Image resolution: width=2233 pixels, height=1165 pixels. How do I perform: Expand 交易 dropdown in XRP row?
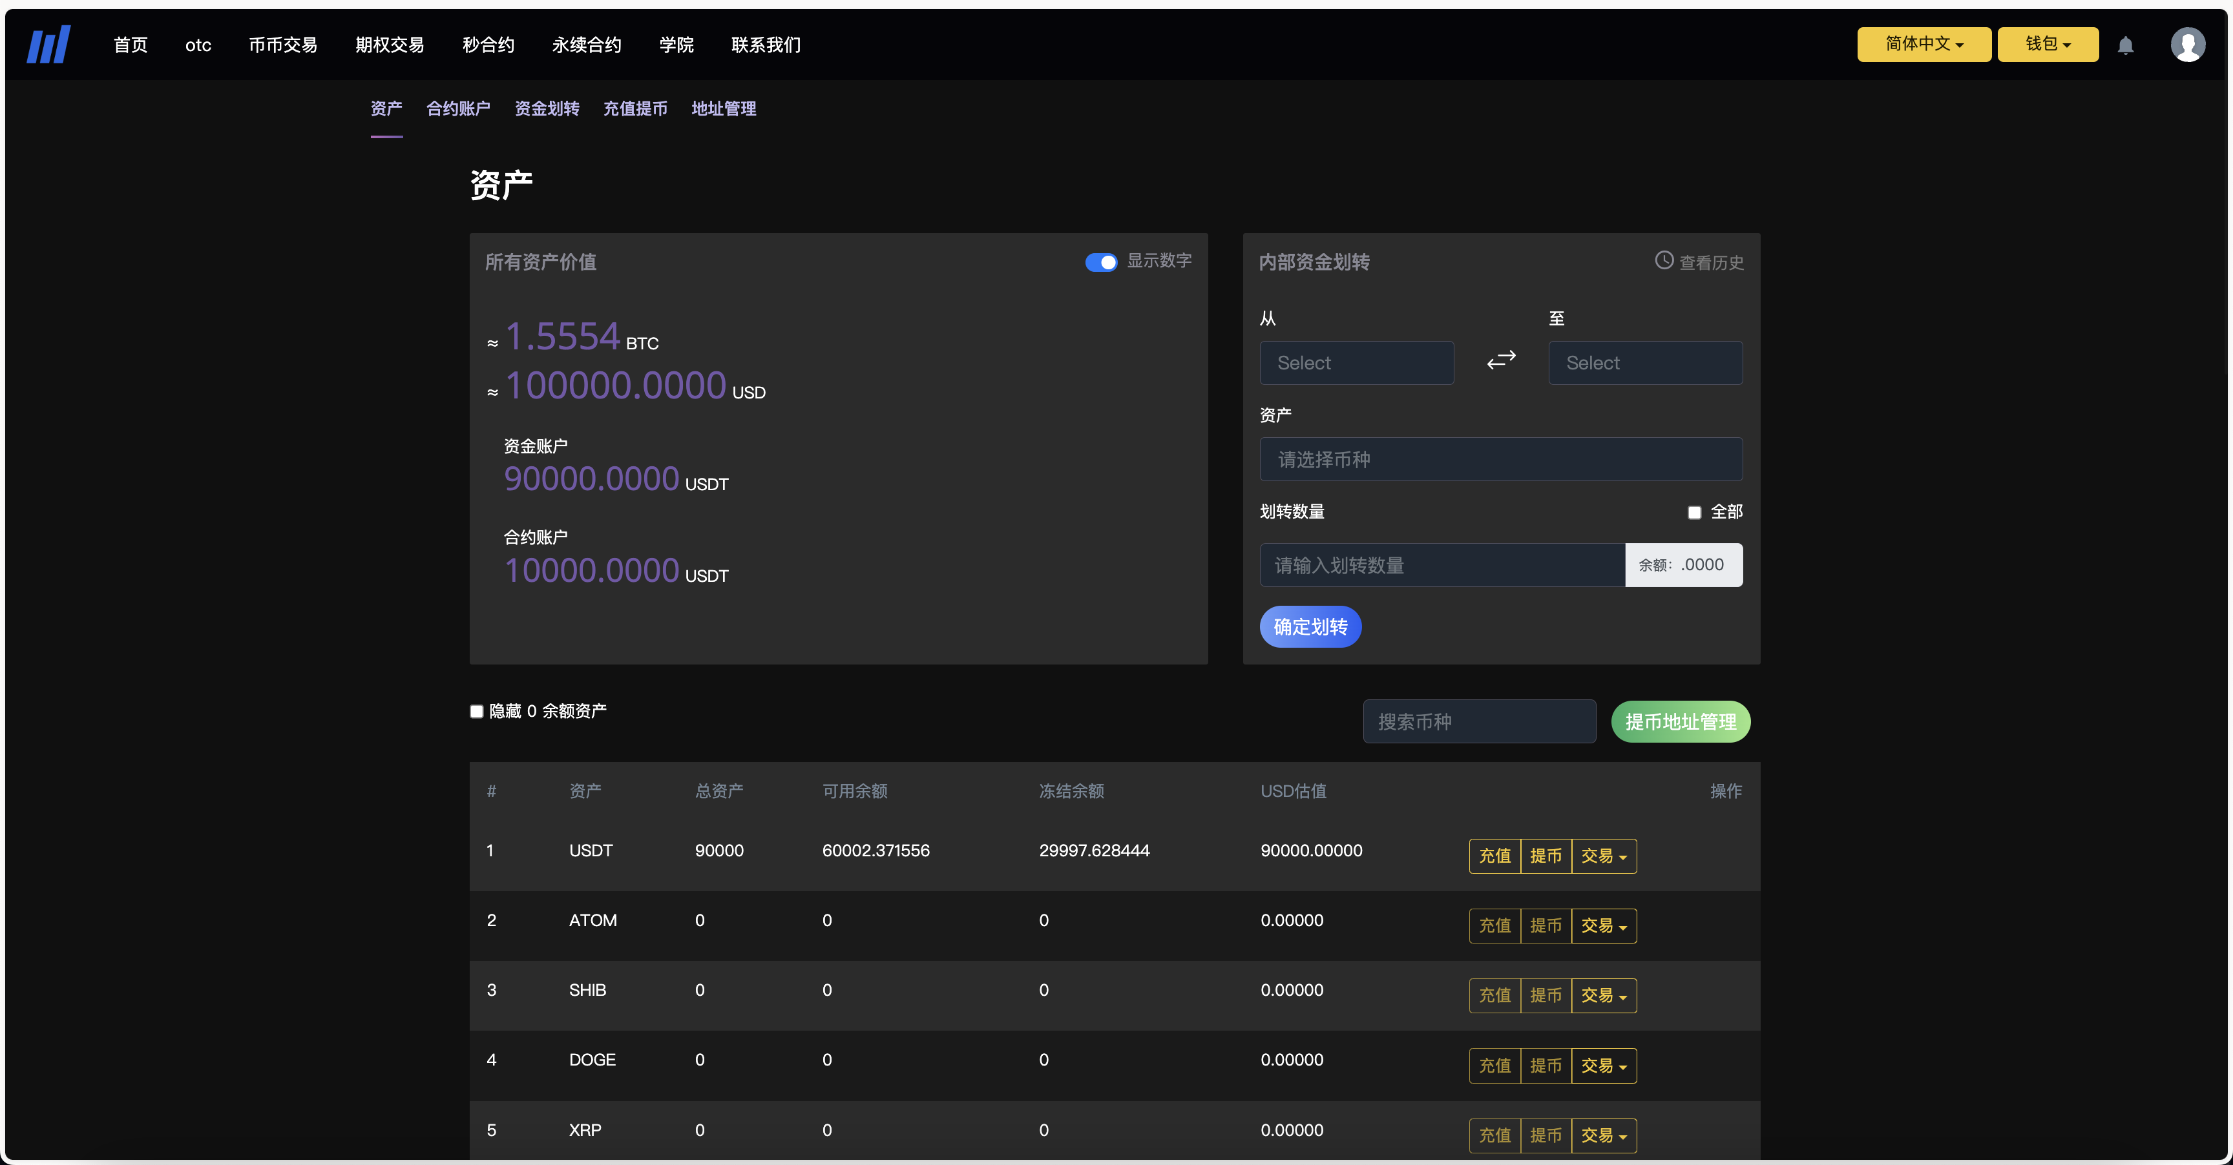[x=1604, y=1135]
